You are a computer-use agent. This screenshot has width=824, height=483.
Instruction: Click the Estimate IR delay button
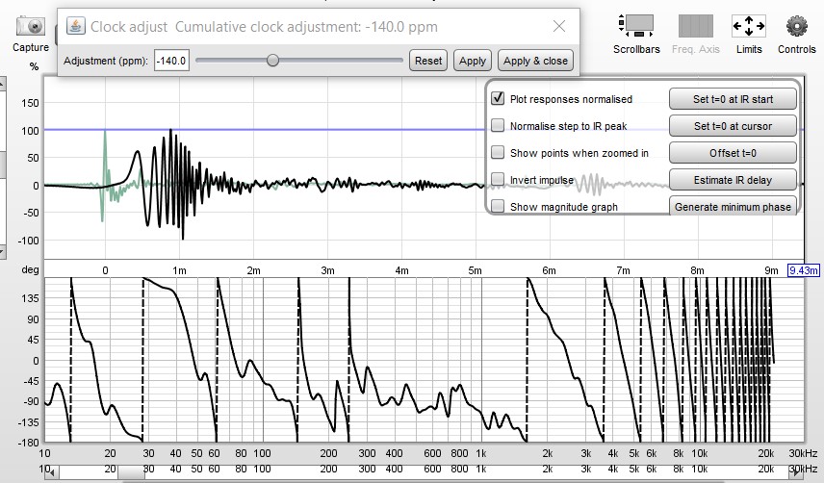733,180
